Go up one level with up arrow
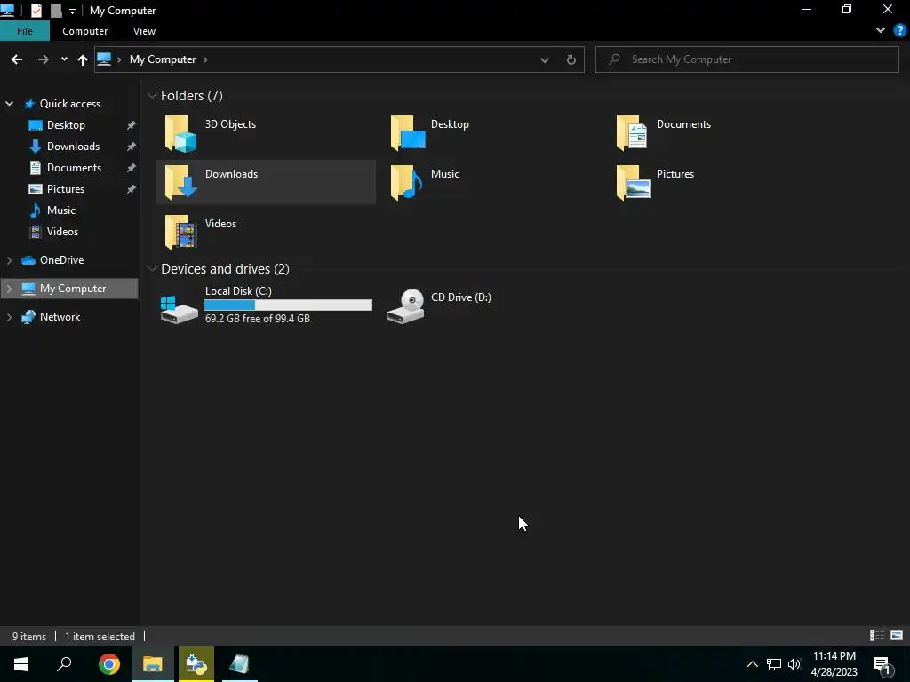The width and height of the screenshot is (910, 682). [83, 59]
